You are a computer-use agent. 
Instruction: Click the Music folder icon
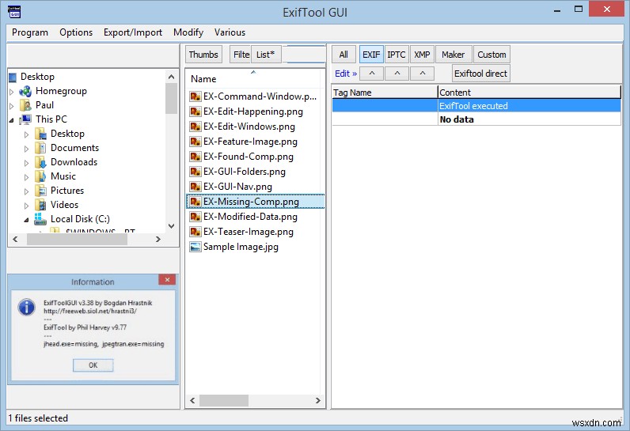(x=40, y=176)
